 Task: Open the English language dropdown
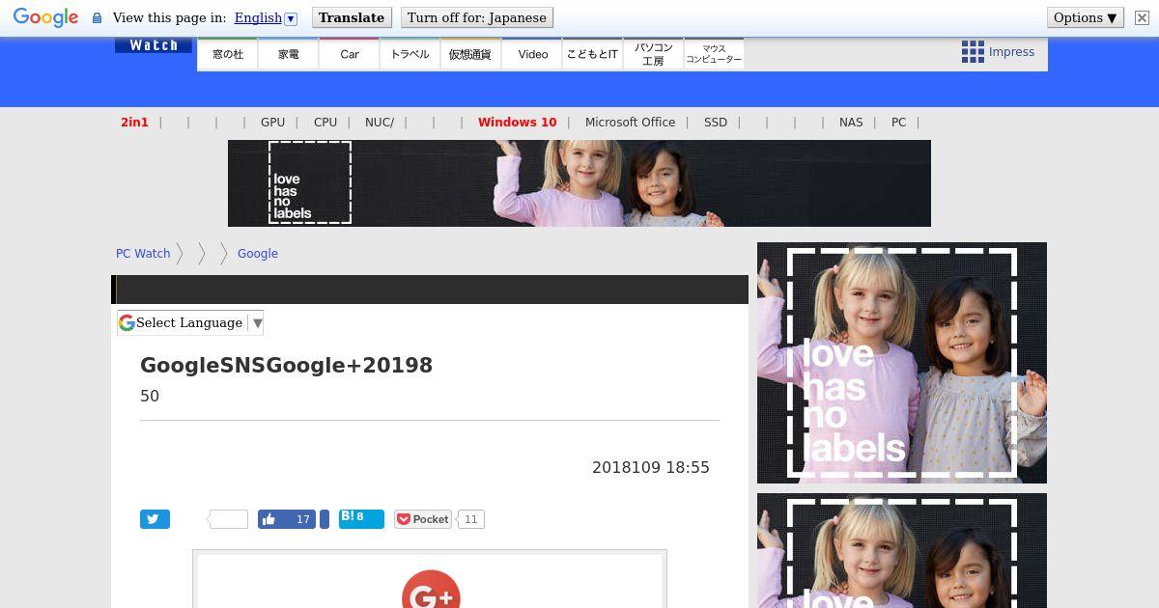coord(266,17)
